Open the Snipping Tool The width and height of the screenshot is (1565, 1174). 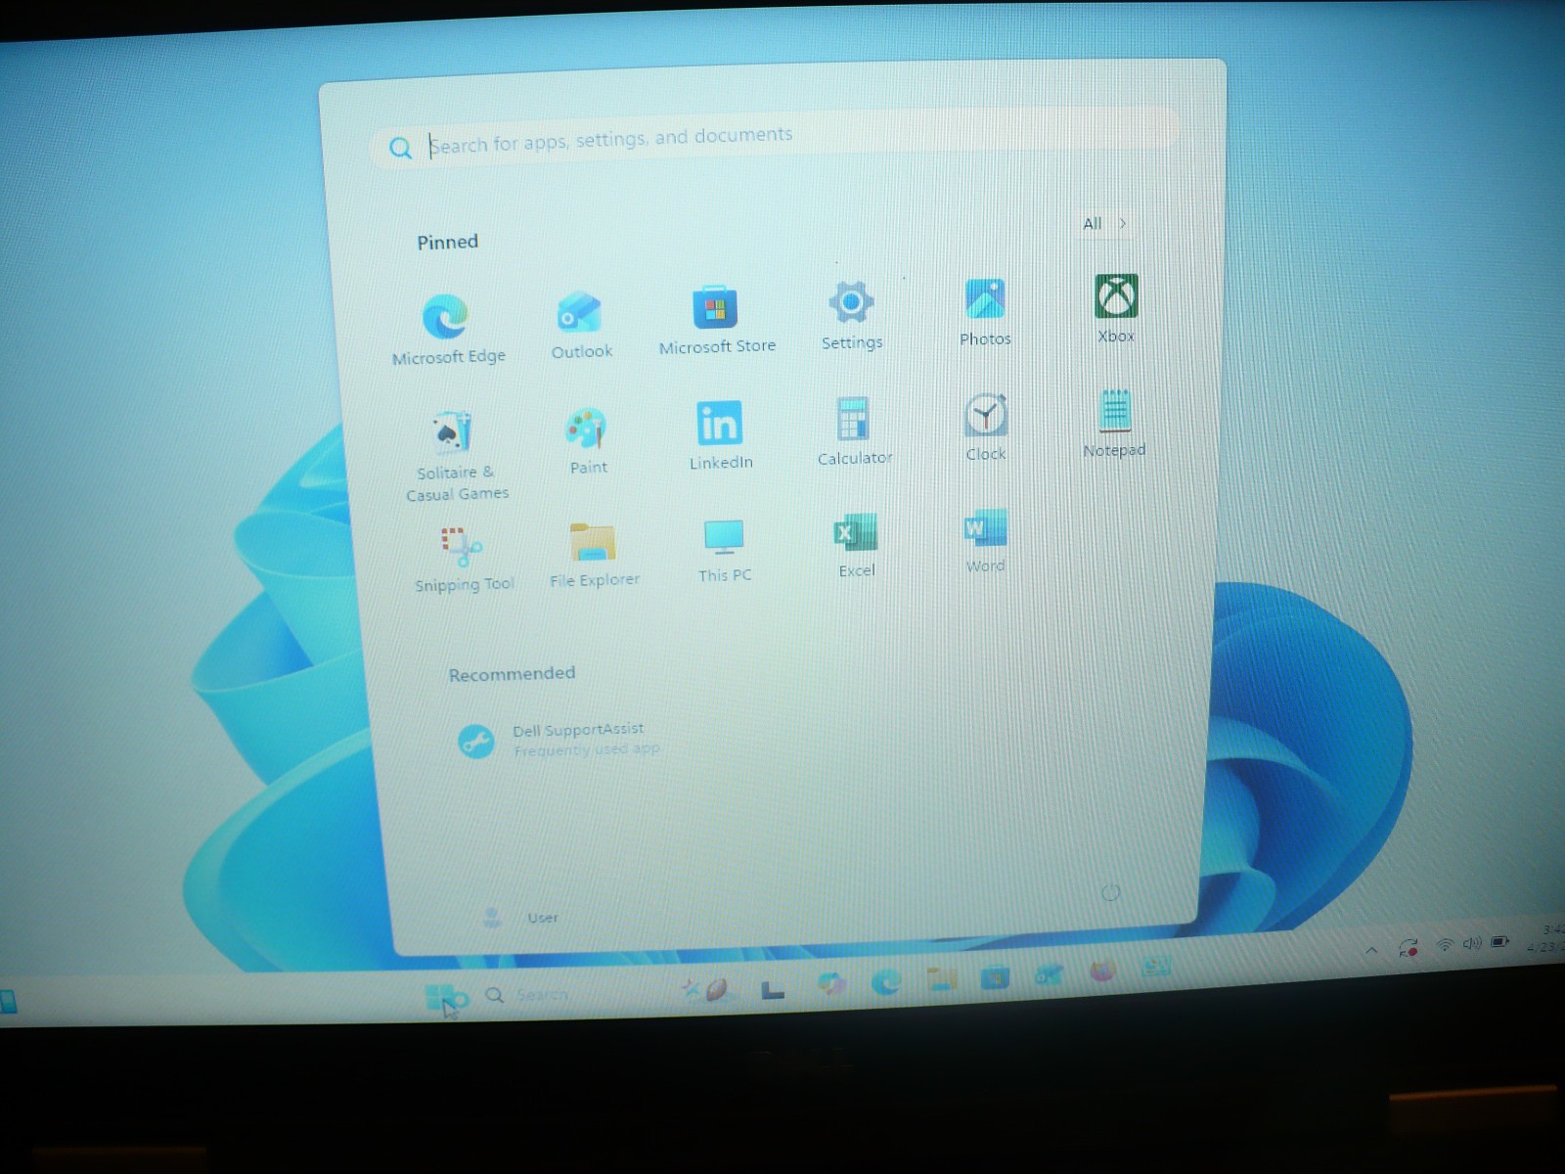pyautogui.click(x=463, y=559)
